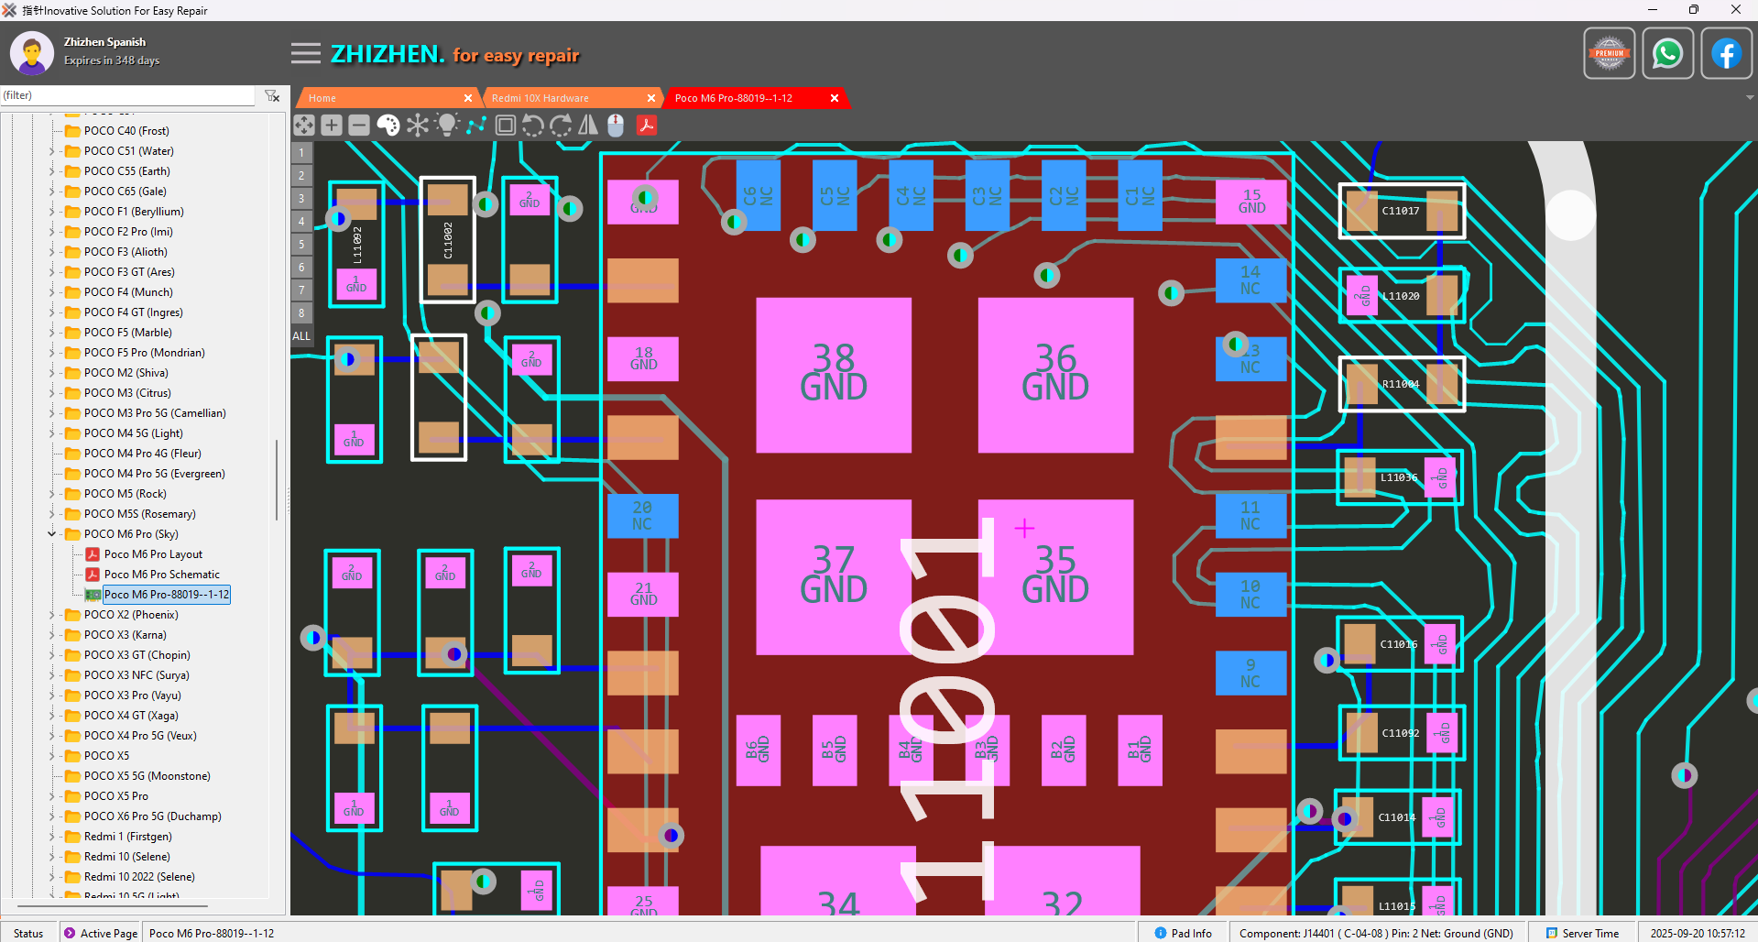Select component C11017 on the board
This screenshot has width=1758, height=942.
point(1402,211)
